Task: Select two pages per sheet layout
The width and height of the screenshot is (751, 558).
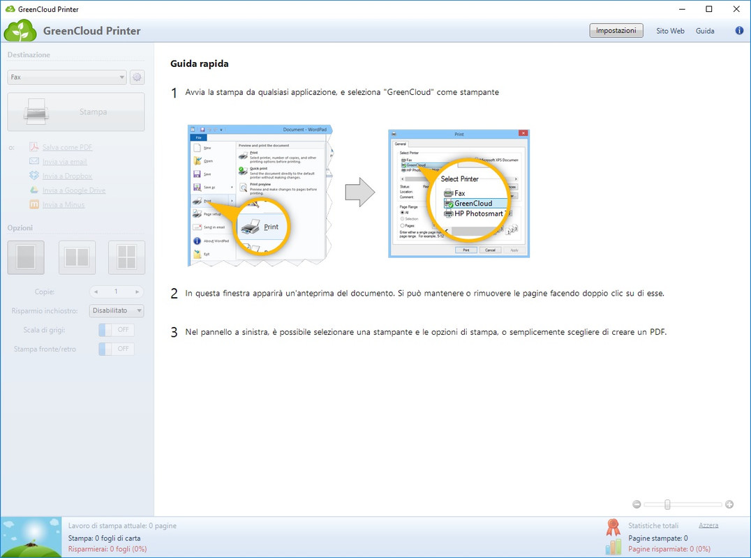Action: pyautogui.click(x=77, y=257)
